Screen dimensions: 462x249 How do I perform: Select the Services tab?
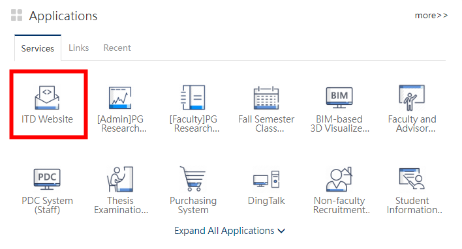pos(38,48)
